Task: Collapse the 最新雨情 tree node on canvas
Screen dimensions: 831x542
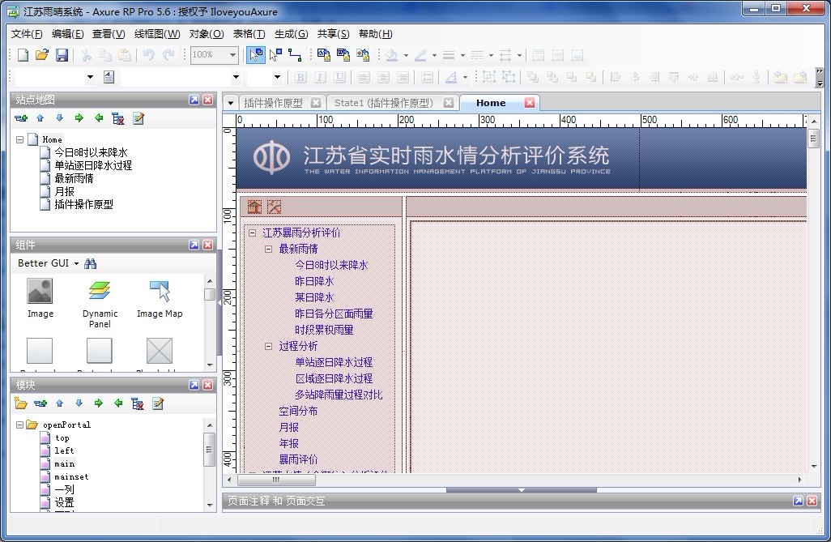Action: [x=268, y=249]
